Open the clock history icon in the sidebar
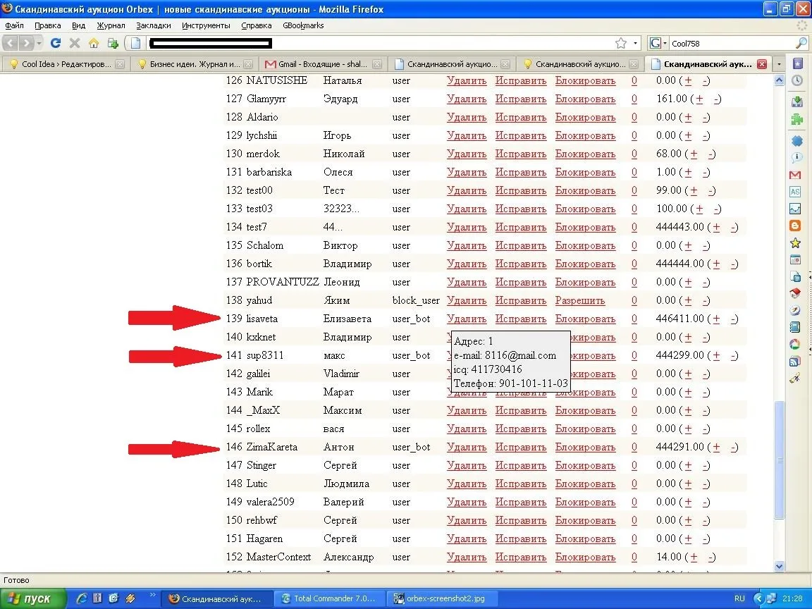This screenshot has height=609, width=812. [x=796, y=80]
